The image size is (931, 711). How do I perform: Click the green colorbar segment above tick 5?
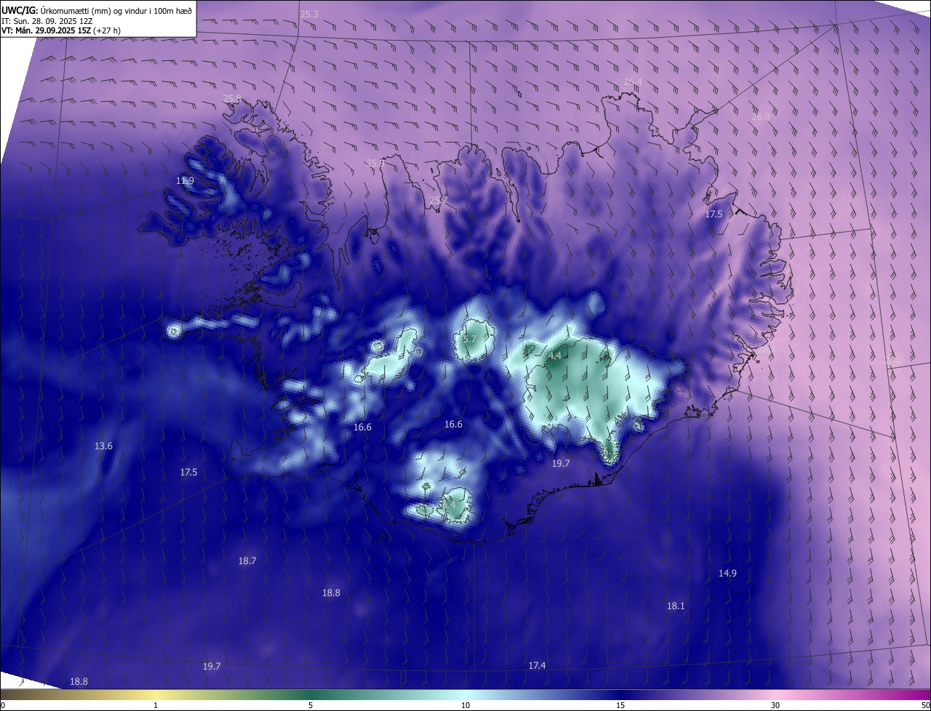[x=311, y=694]
